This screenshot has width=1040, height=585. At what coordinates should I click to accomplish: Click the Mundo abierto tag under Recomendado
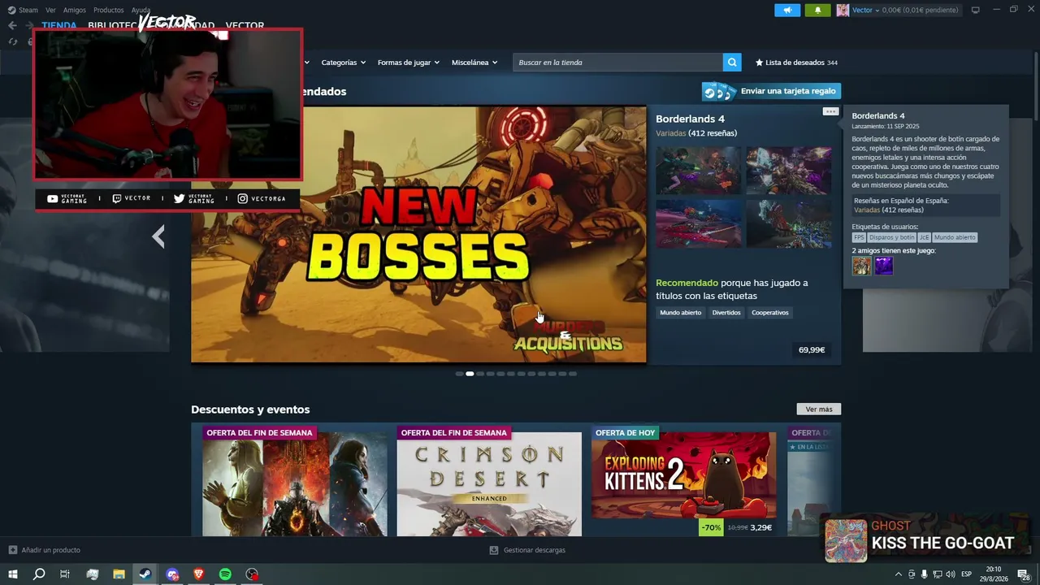(x=681, y=313)
